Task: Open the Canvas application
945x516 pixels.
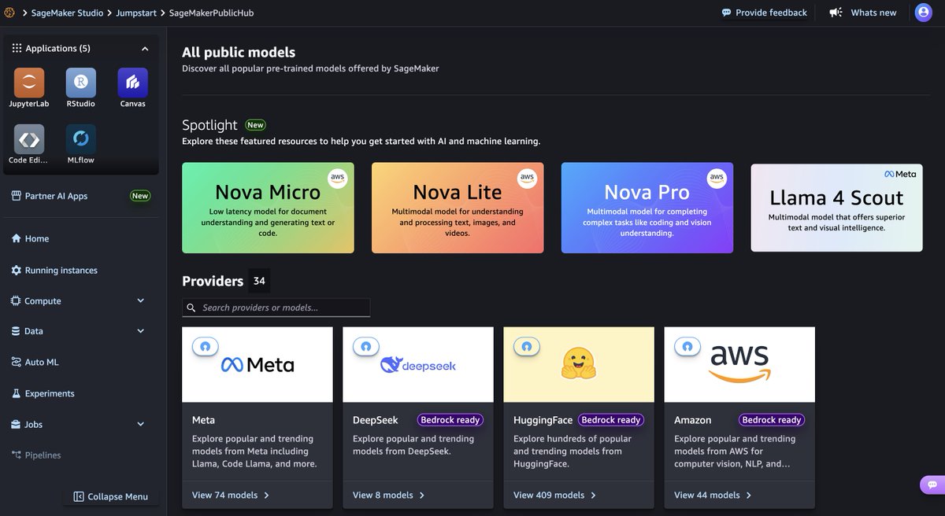Action: tap(132, 83)
